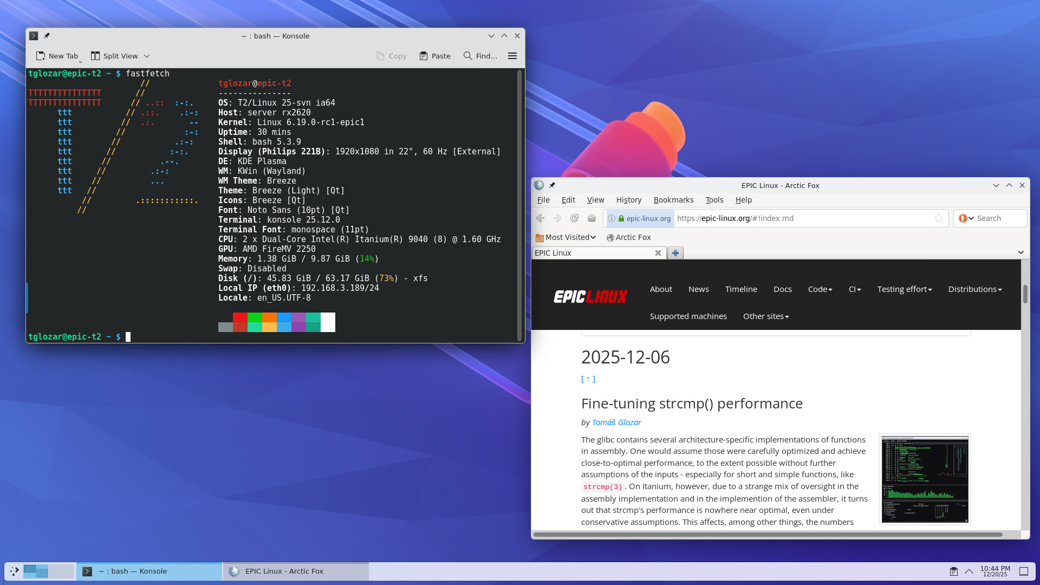Click the green padlock security icon
1040x585 pixels.
[x=621, y=218]
